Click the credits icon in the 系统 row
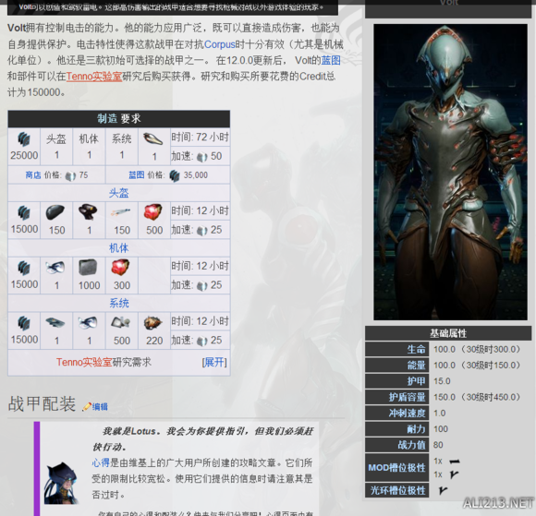Viewport: 536px width, 516px height. (24, 323)
